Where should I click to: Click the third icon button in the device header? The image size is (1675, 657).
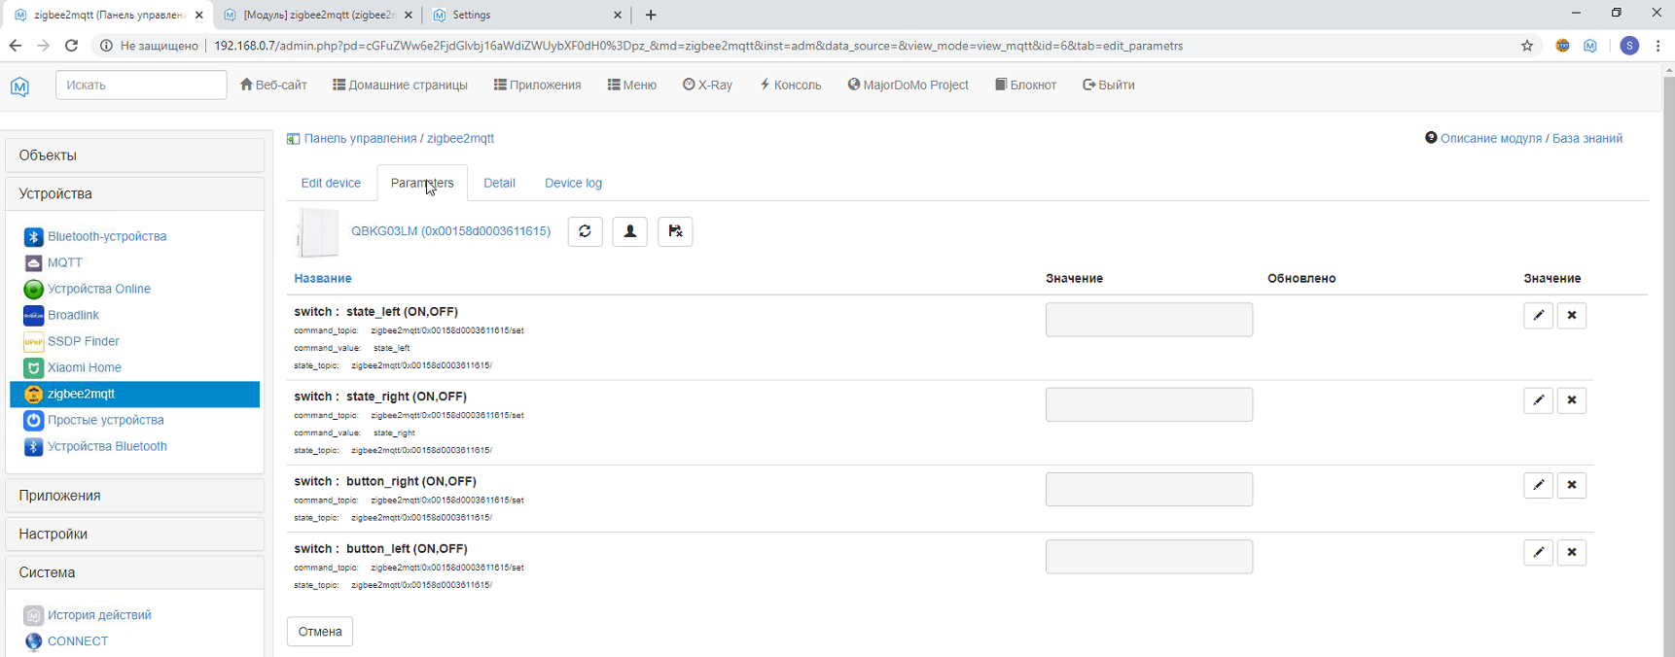675,231
